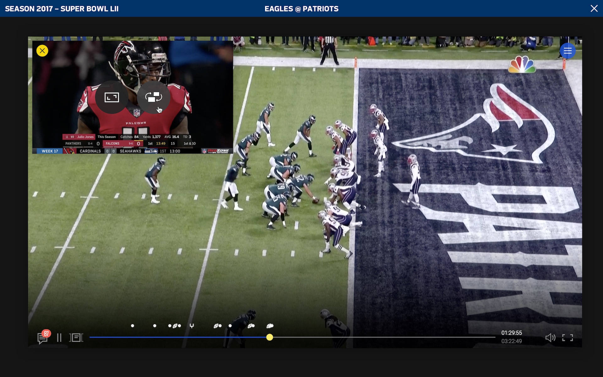The height and width of the screenshot is (377, 603).
Task: Expand the picture-in-picture video to full view
Action: tap(111, 97)
